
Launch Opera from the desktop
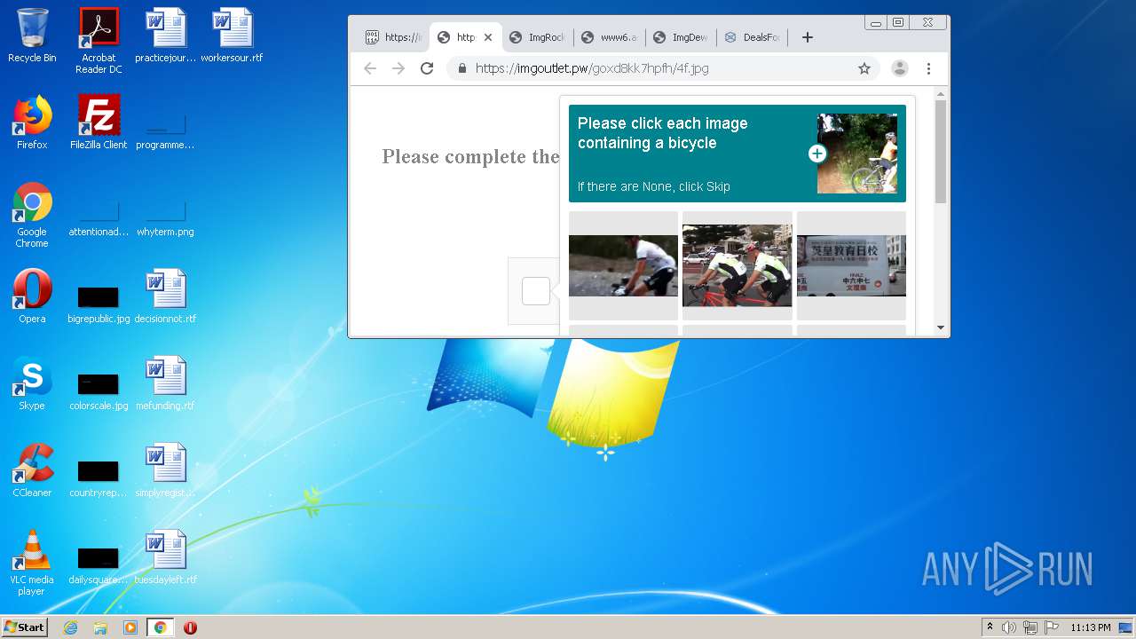coord(32,296)
